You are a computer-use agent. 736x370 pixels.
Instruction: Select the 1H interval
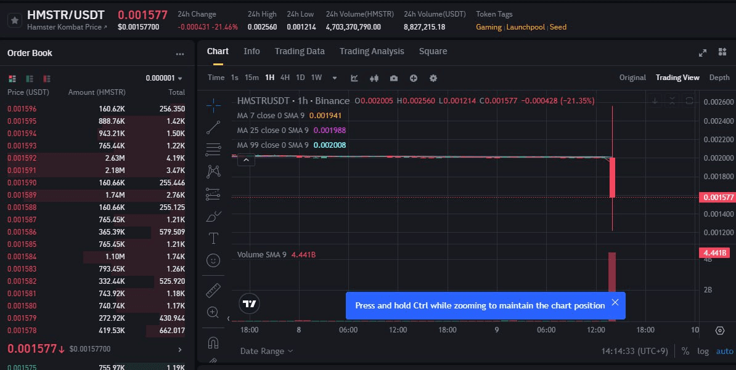pos(269,78)
